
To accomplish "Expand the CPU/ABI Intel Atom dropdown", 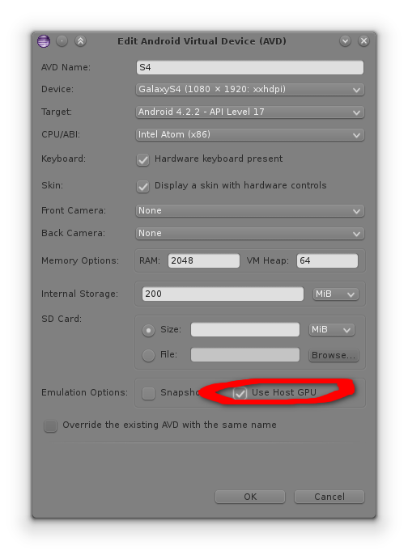I will pyautogui.click(x=250, y=135).
